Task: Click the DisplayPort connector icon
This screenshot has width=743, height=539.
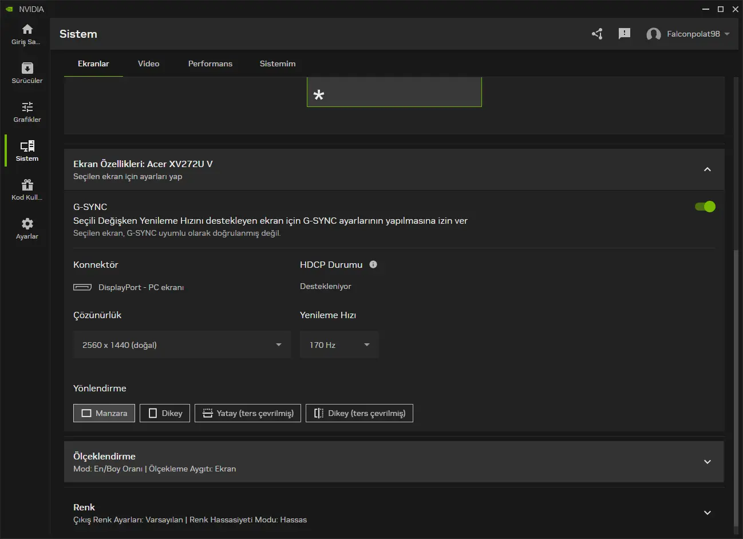Action: coord(82,287)
